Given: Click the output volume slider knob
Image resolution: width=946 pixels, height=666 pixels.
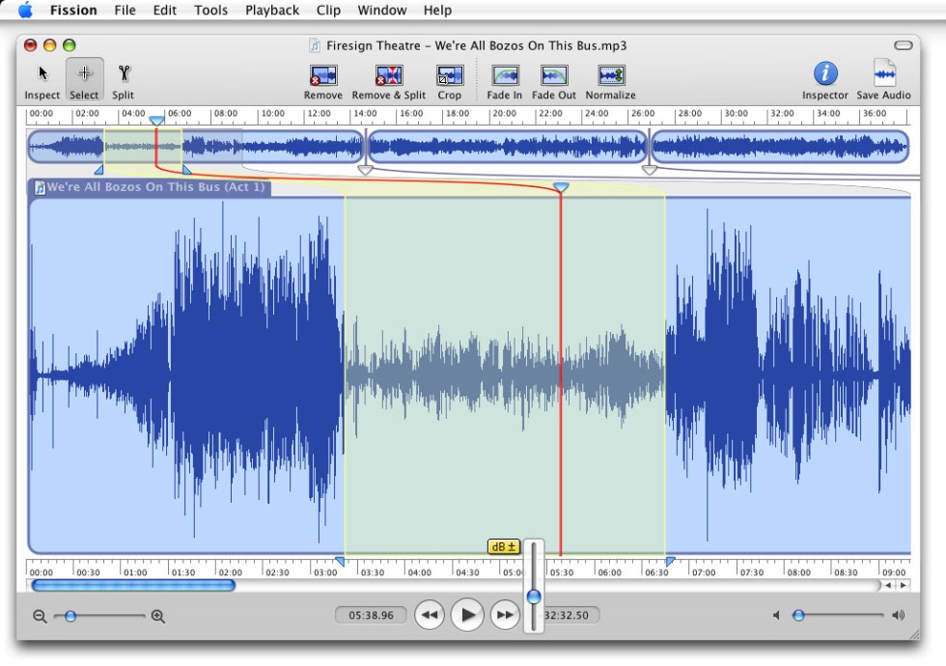Looking at the screenshot, I should (x=798, y=615).
